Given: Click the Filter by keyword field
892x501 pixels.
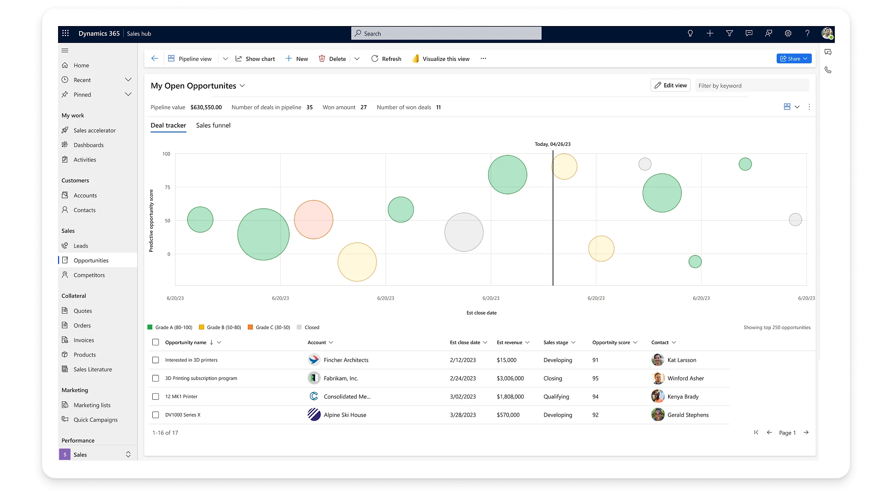Looking at the screenshot, I should [x=751, y=86].
